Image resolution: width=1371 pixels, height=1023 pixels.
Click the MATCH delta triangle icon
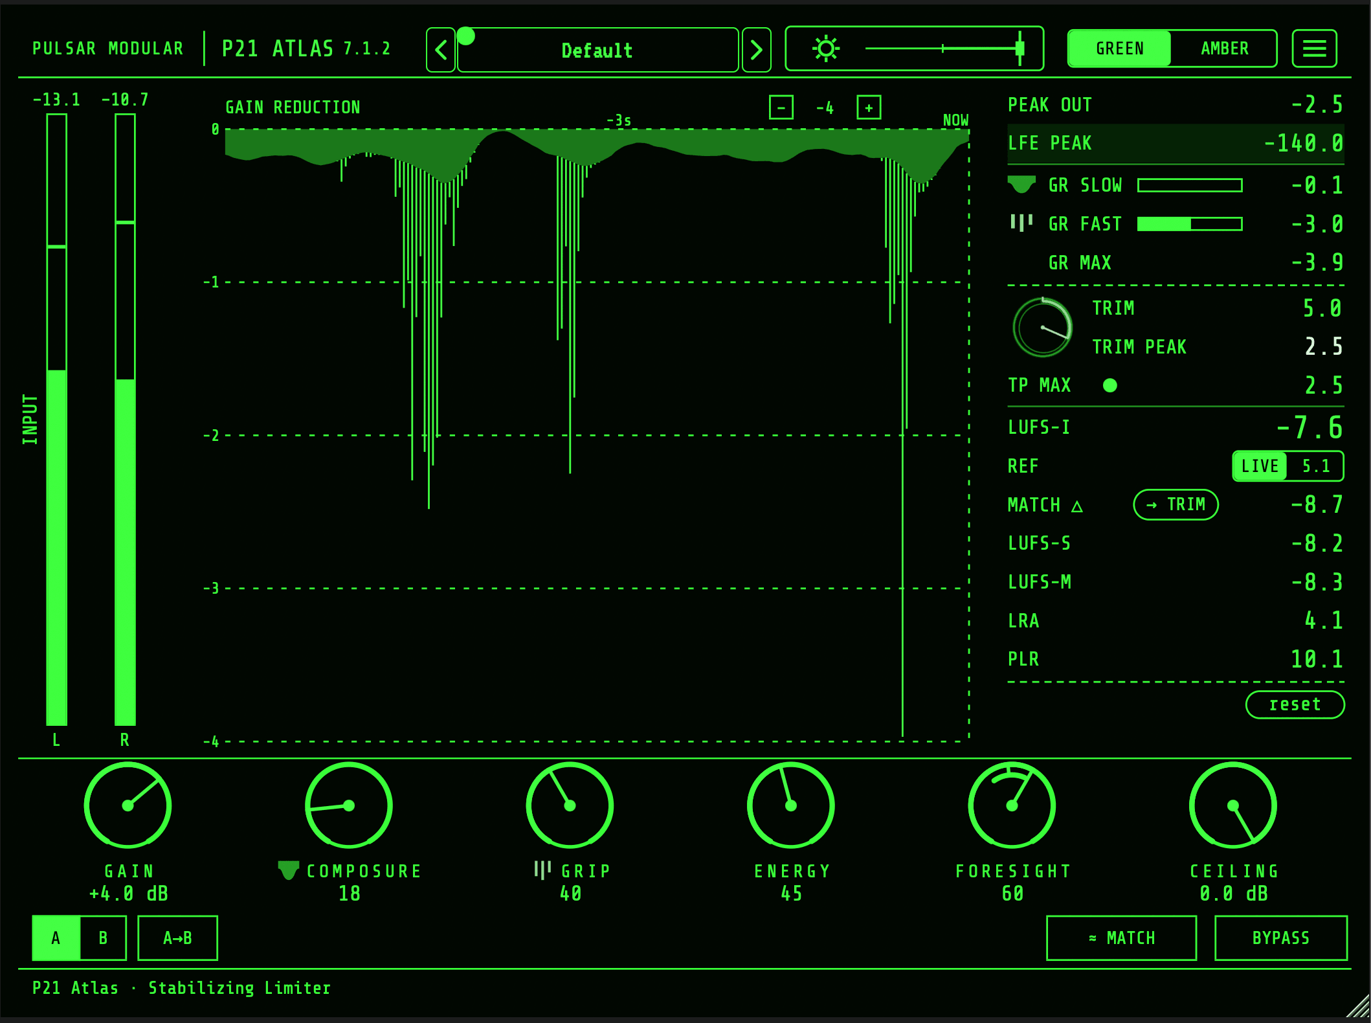[x=1077, y=506]
